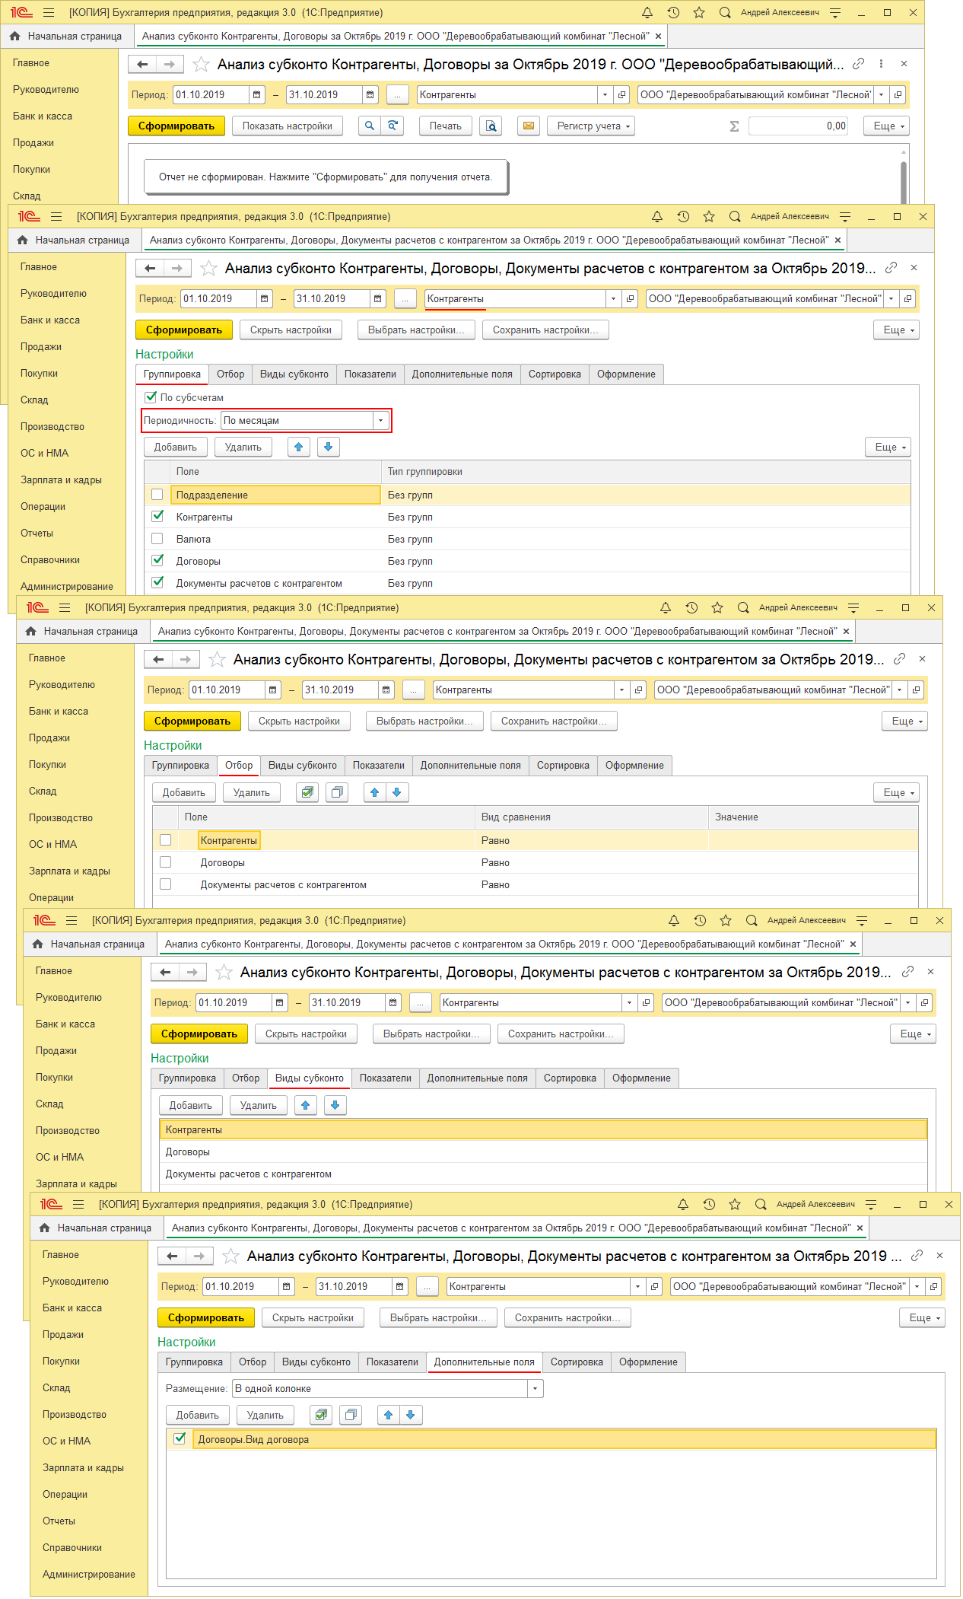Enable Контрагенты filter checkbox in the Отбор window
The width and height of the screenshot is (963, 1599).
click(166, 840)
